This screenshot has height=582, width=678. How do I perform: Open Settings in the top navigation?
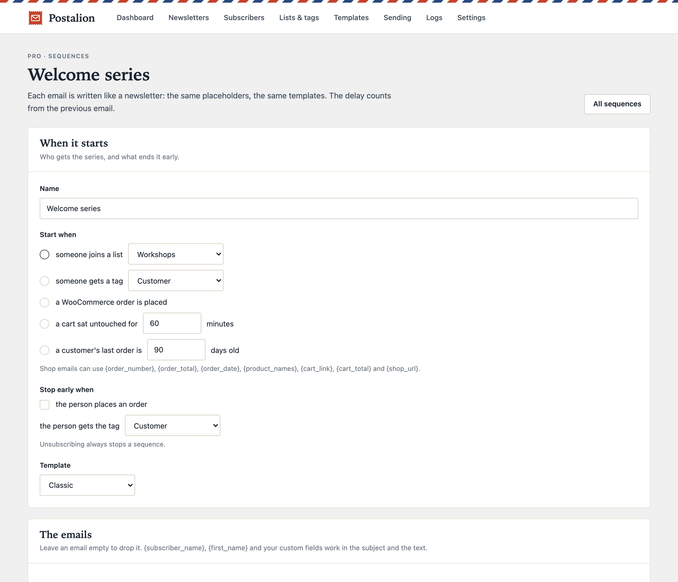[471, 18]
